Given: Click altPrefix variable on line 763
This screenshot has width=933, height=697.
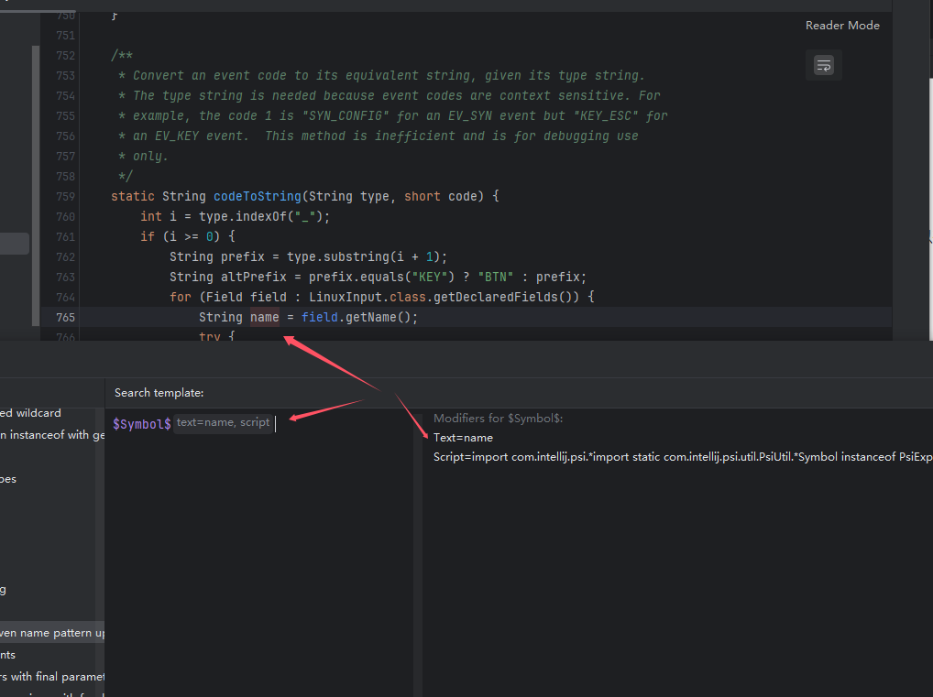Looking at the screenshot, I should coord(254,278).
